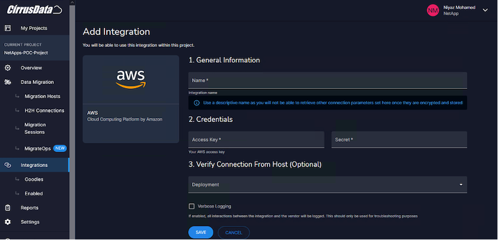Click the Overview gear icon
The width and height of the screenshot is (498, 240).
coord(8,68)
